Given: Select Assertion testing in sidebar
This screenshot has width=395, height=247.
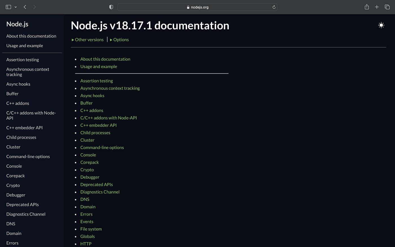Looking at the screenshot, I should 23,60.
